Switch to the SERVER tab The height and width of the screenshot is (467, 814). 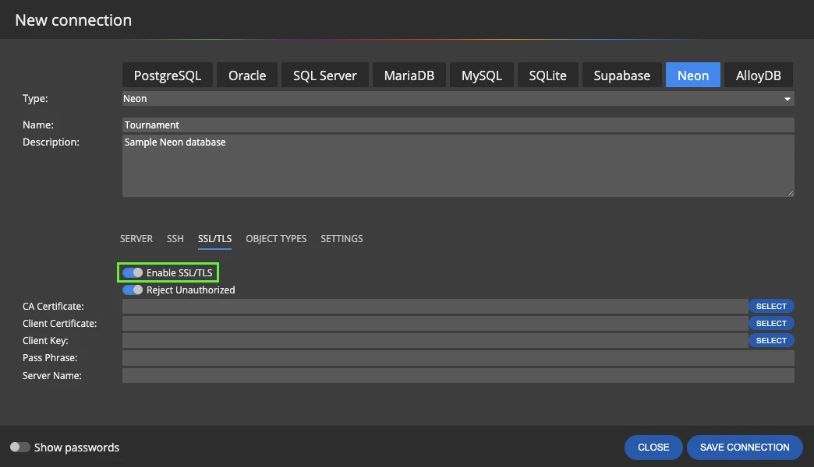point(136,238)
